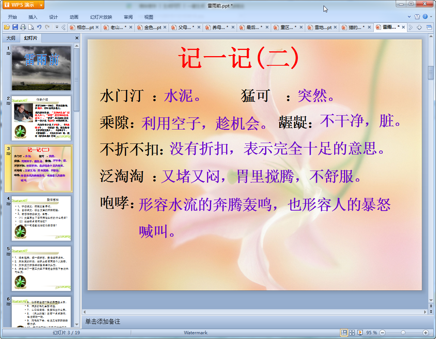This screenshot has width=436, height=339.
Task: Open WPS help question mark icon
Action: (425, 17)
